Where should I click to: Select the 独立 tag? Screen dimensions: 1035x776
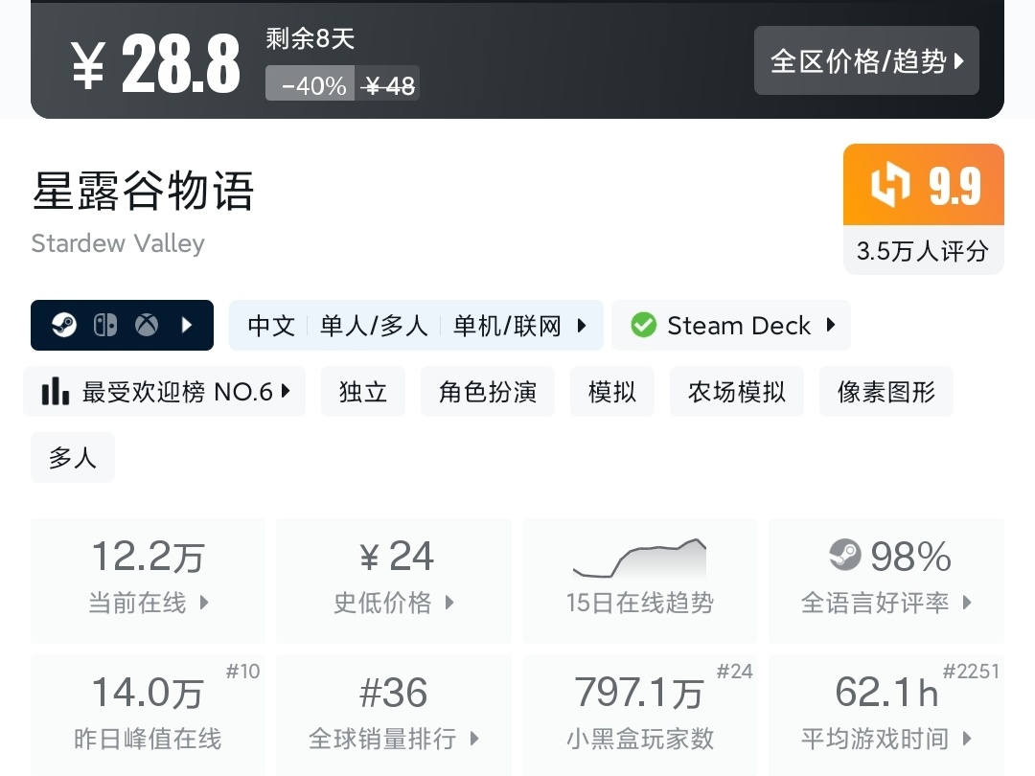[x=363, y=392]
